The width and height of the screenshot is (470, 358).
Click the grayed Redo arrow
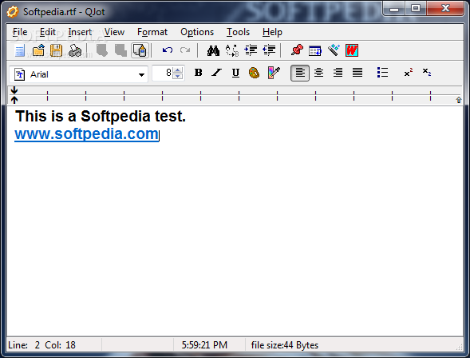(185, 50)
